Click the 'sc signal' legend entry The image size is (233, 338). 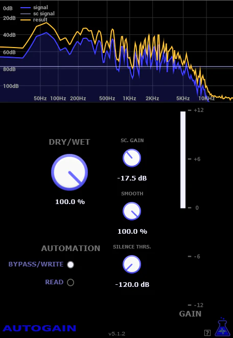[38, 14]
